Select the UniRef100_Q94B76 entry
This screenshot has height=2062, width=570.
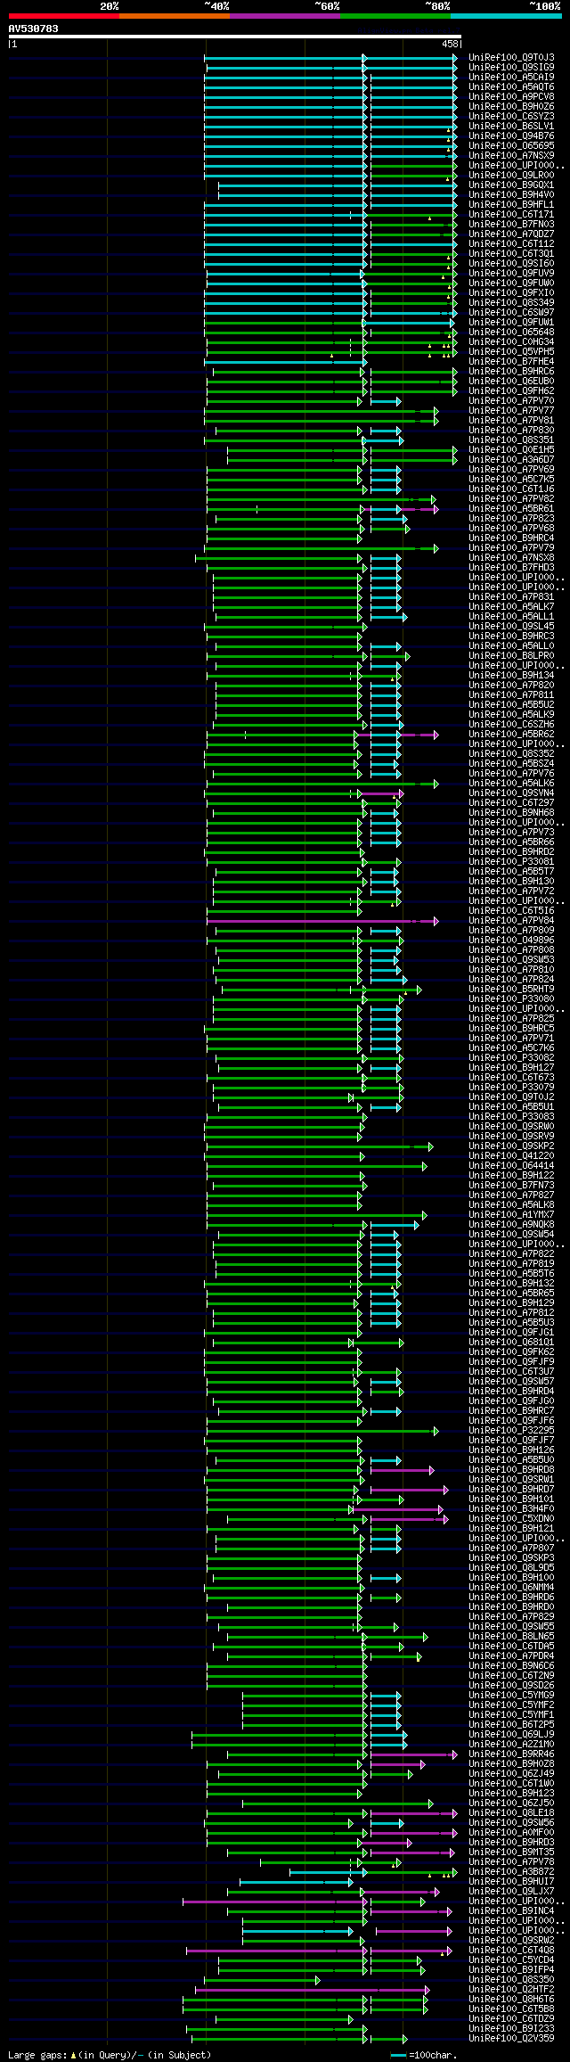click(511, 136)
